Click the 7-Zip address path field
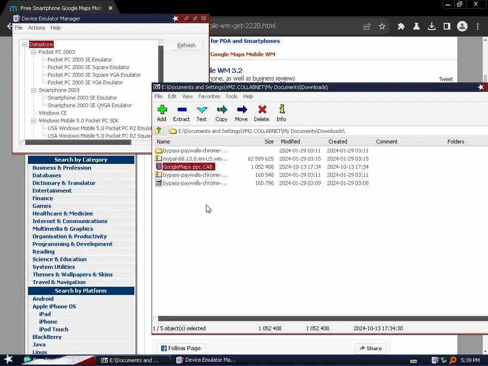 pyautogui.click(x=328, y=131)
